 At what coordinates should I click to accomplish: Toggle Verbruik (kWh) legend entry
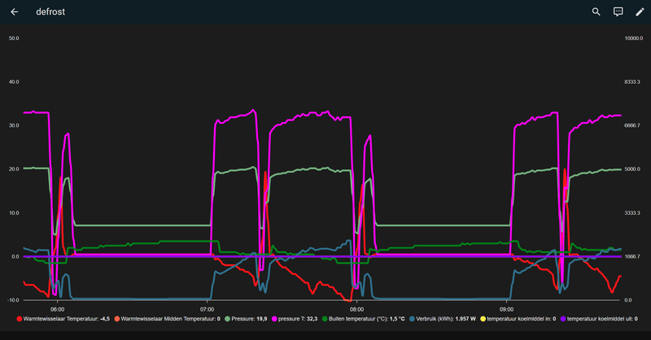tap(443, 319)
